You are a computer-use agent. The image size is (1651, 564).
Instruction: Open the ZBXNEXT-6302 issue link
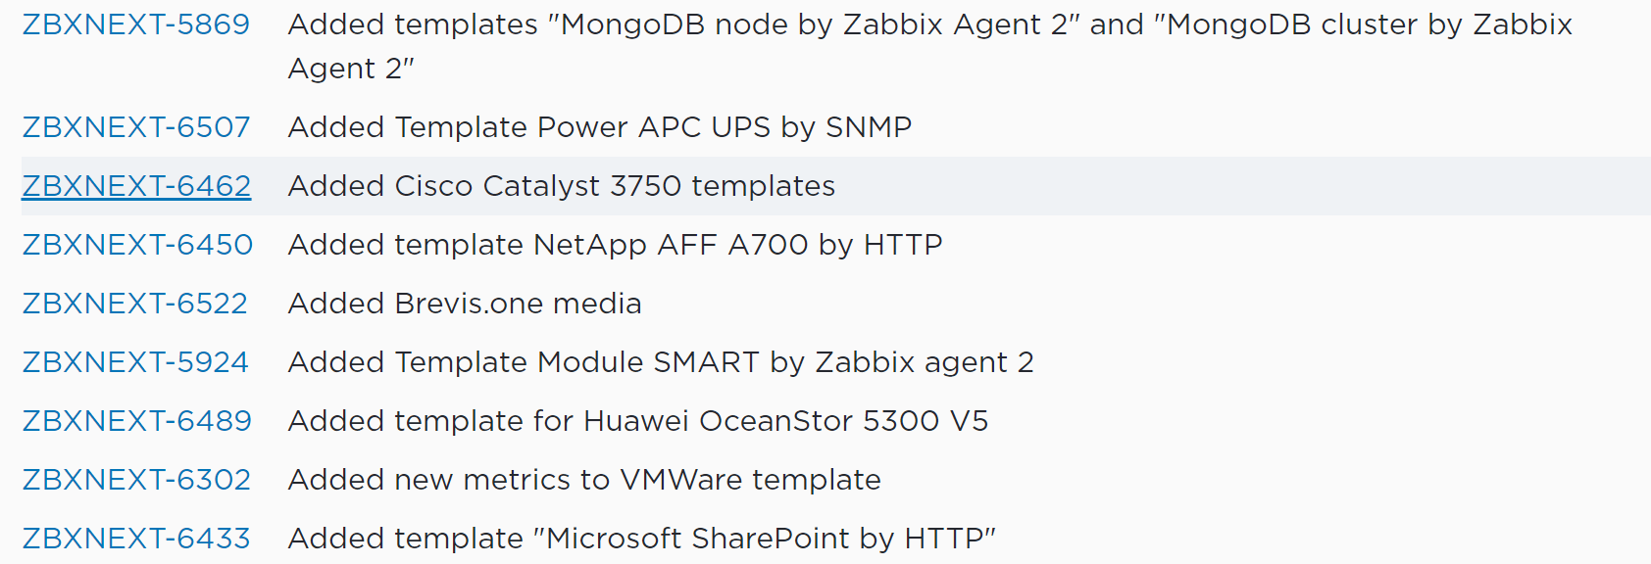pyautogui.click(x=134, y=479)
